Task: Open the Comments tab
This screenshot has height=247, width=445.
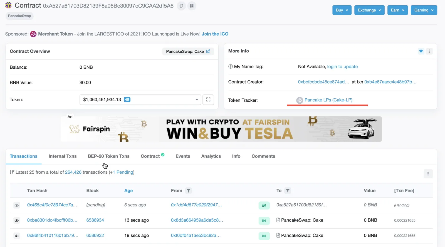Action: click(263, 156)
